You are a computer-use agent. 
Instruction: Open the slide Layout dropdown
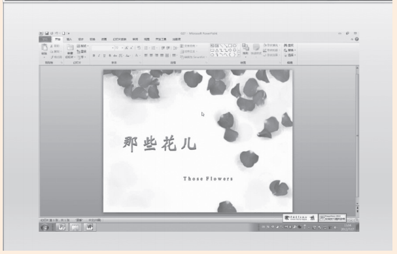click(x=83, y=46)
